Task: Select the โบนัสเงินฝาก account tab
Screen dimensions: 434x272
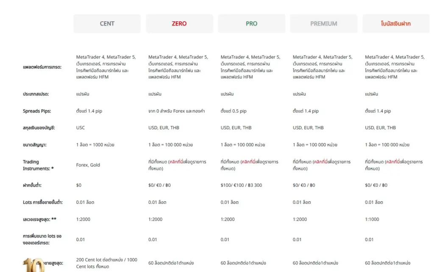Action: click(x=396, y=24)
